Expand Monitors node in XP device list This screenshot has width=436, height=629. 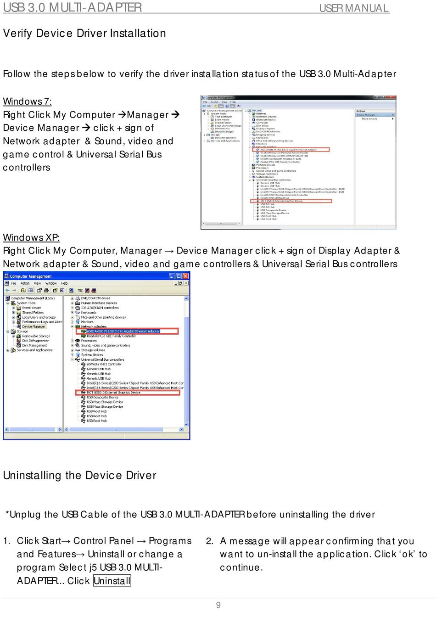72,322
